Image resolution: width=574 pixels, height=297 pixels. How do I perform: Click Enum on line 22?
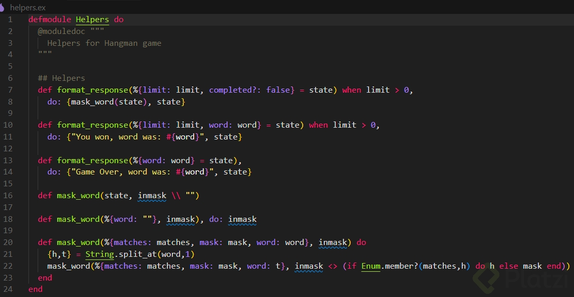371,266
